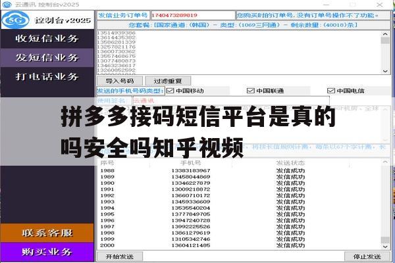Close the 云通讯 控制台 window
The height and width of the screenshot is (263, 395).
tap(380, 5)
